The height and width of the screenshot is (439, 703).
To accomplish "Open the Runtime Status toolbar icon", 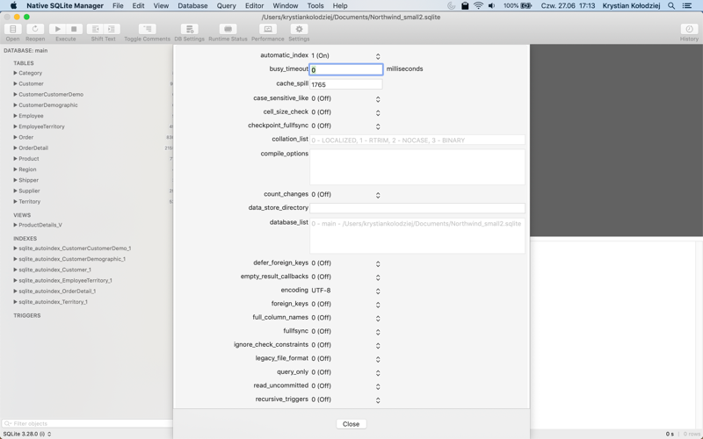I will click(228, 29).
